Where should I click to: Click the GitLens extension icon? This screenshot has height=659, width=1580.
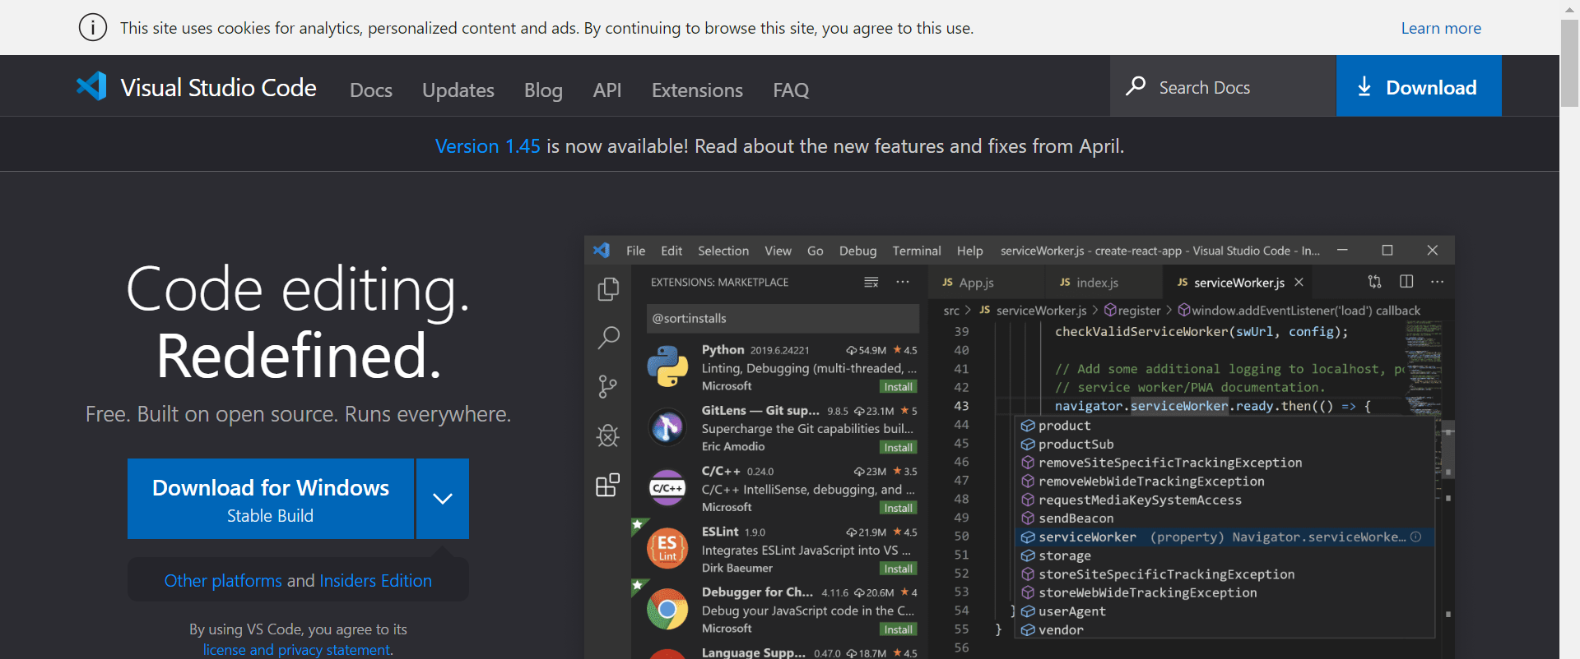tap(667, 427)
